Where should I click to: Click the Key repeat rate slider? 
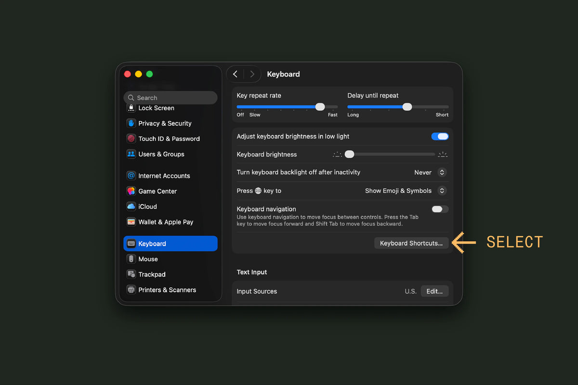(x=287, y=107)
